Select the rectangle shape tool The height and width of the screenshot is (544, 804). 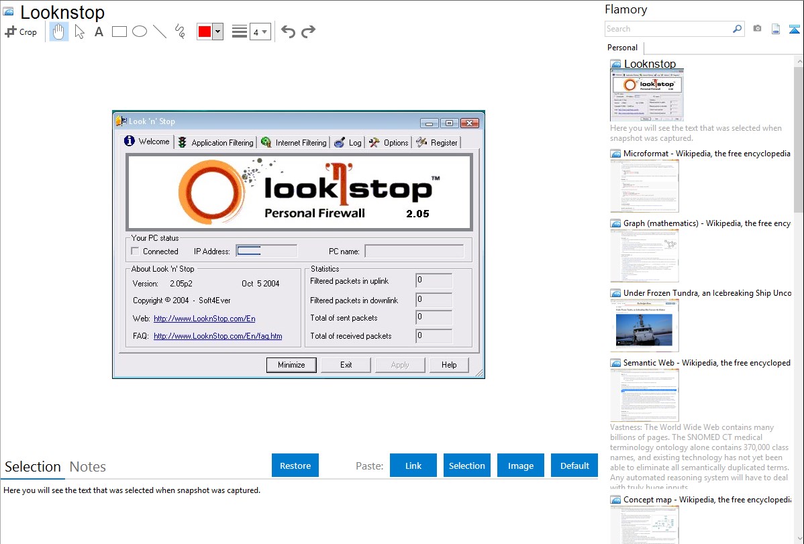119,32
